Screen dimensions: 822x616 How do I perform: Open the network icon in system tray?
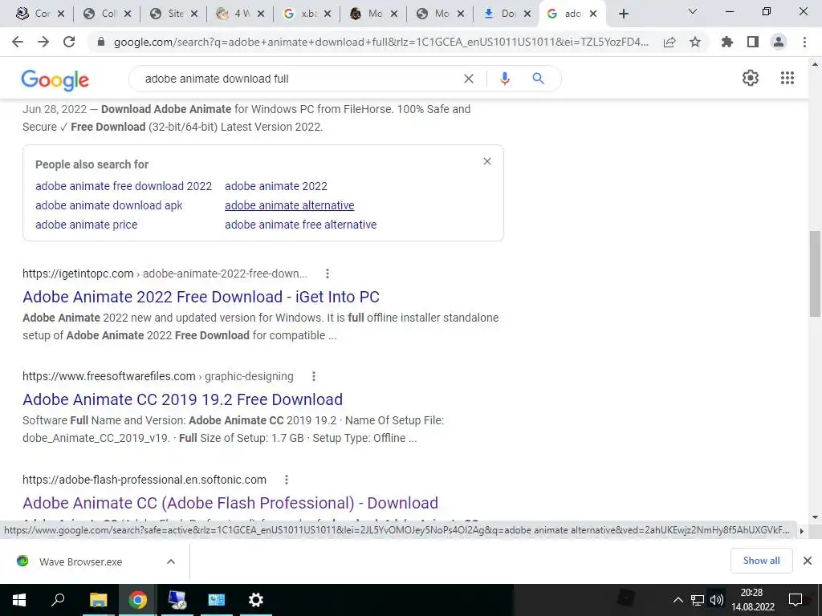point(698,600)
